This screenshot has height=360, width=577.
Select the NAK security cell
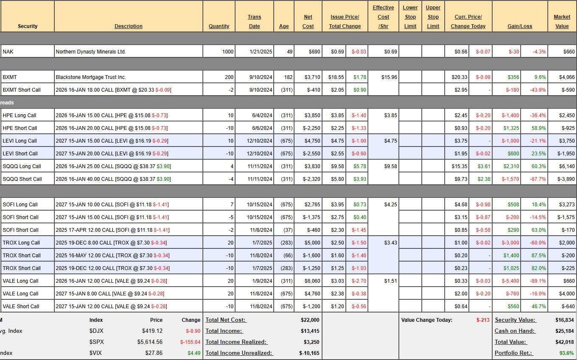pyautogui.click(x=8, y=52)
